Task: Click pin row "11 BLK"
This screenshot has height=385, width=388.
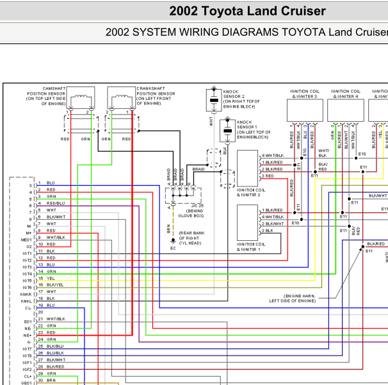Action: click(47, 251)
